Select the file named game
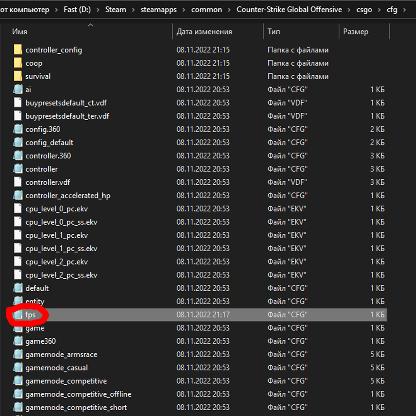This screenshot has width=416, height=416. [35, 328]
